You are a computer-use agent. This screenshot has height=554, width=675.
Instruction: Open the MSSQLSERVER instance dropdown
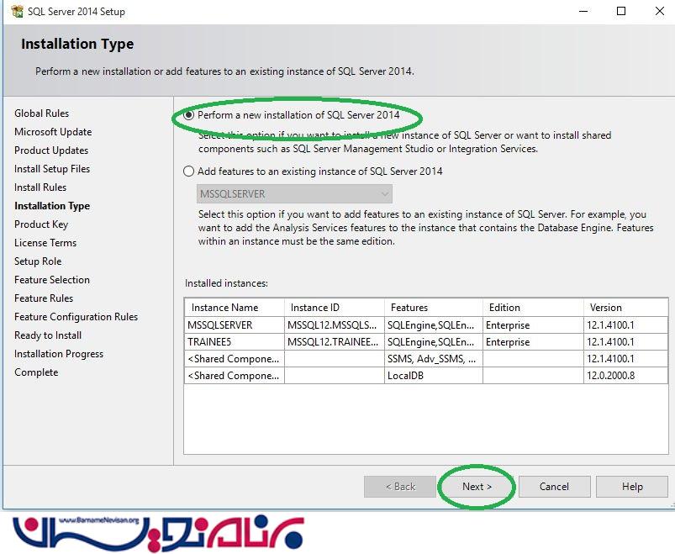click(294, 194)
